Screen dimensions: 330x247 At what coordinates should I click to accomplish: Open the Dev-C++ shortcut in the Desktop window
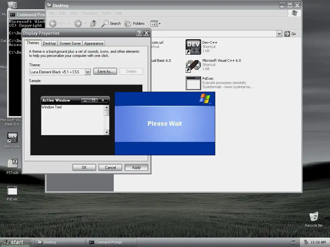tap(193, 47)
